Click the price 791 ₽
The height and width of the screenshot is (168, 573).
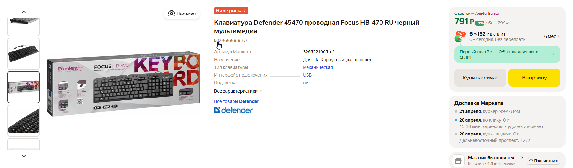coord(464,22)
